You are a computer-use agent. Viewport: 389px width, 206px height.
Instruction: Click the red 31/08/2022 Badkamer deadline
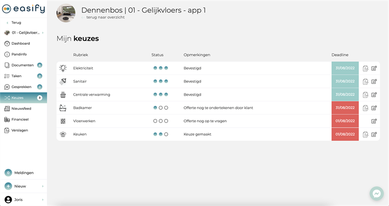point(345,108)
